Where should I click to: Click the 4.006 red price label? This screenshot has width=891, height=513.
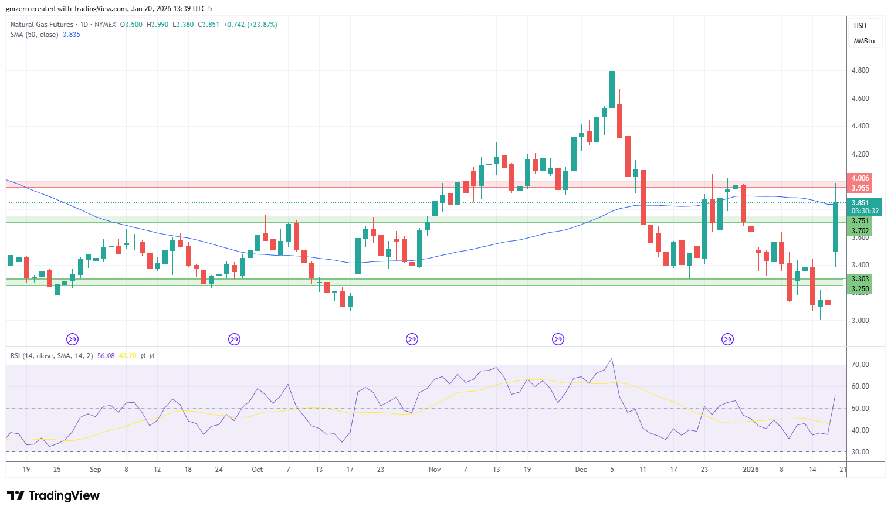[860, 178]
